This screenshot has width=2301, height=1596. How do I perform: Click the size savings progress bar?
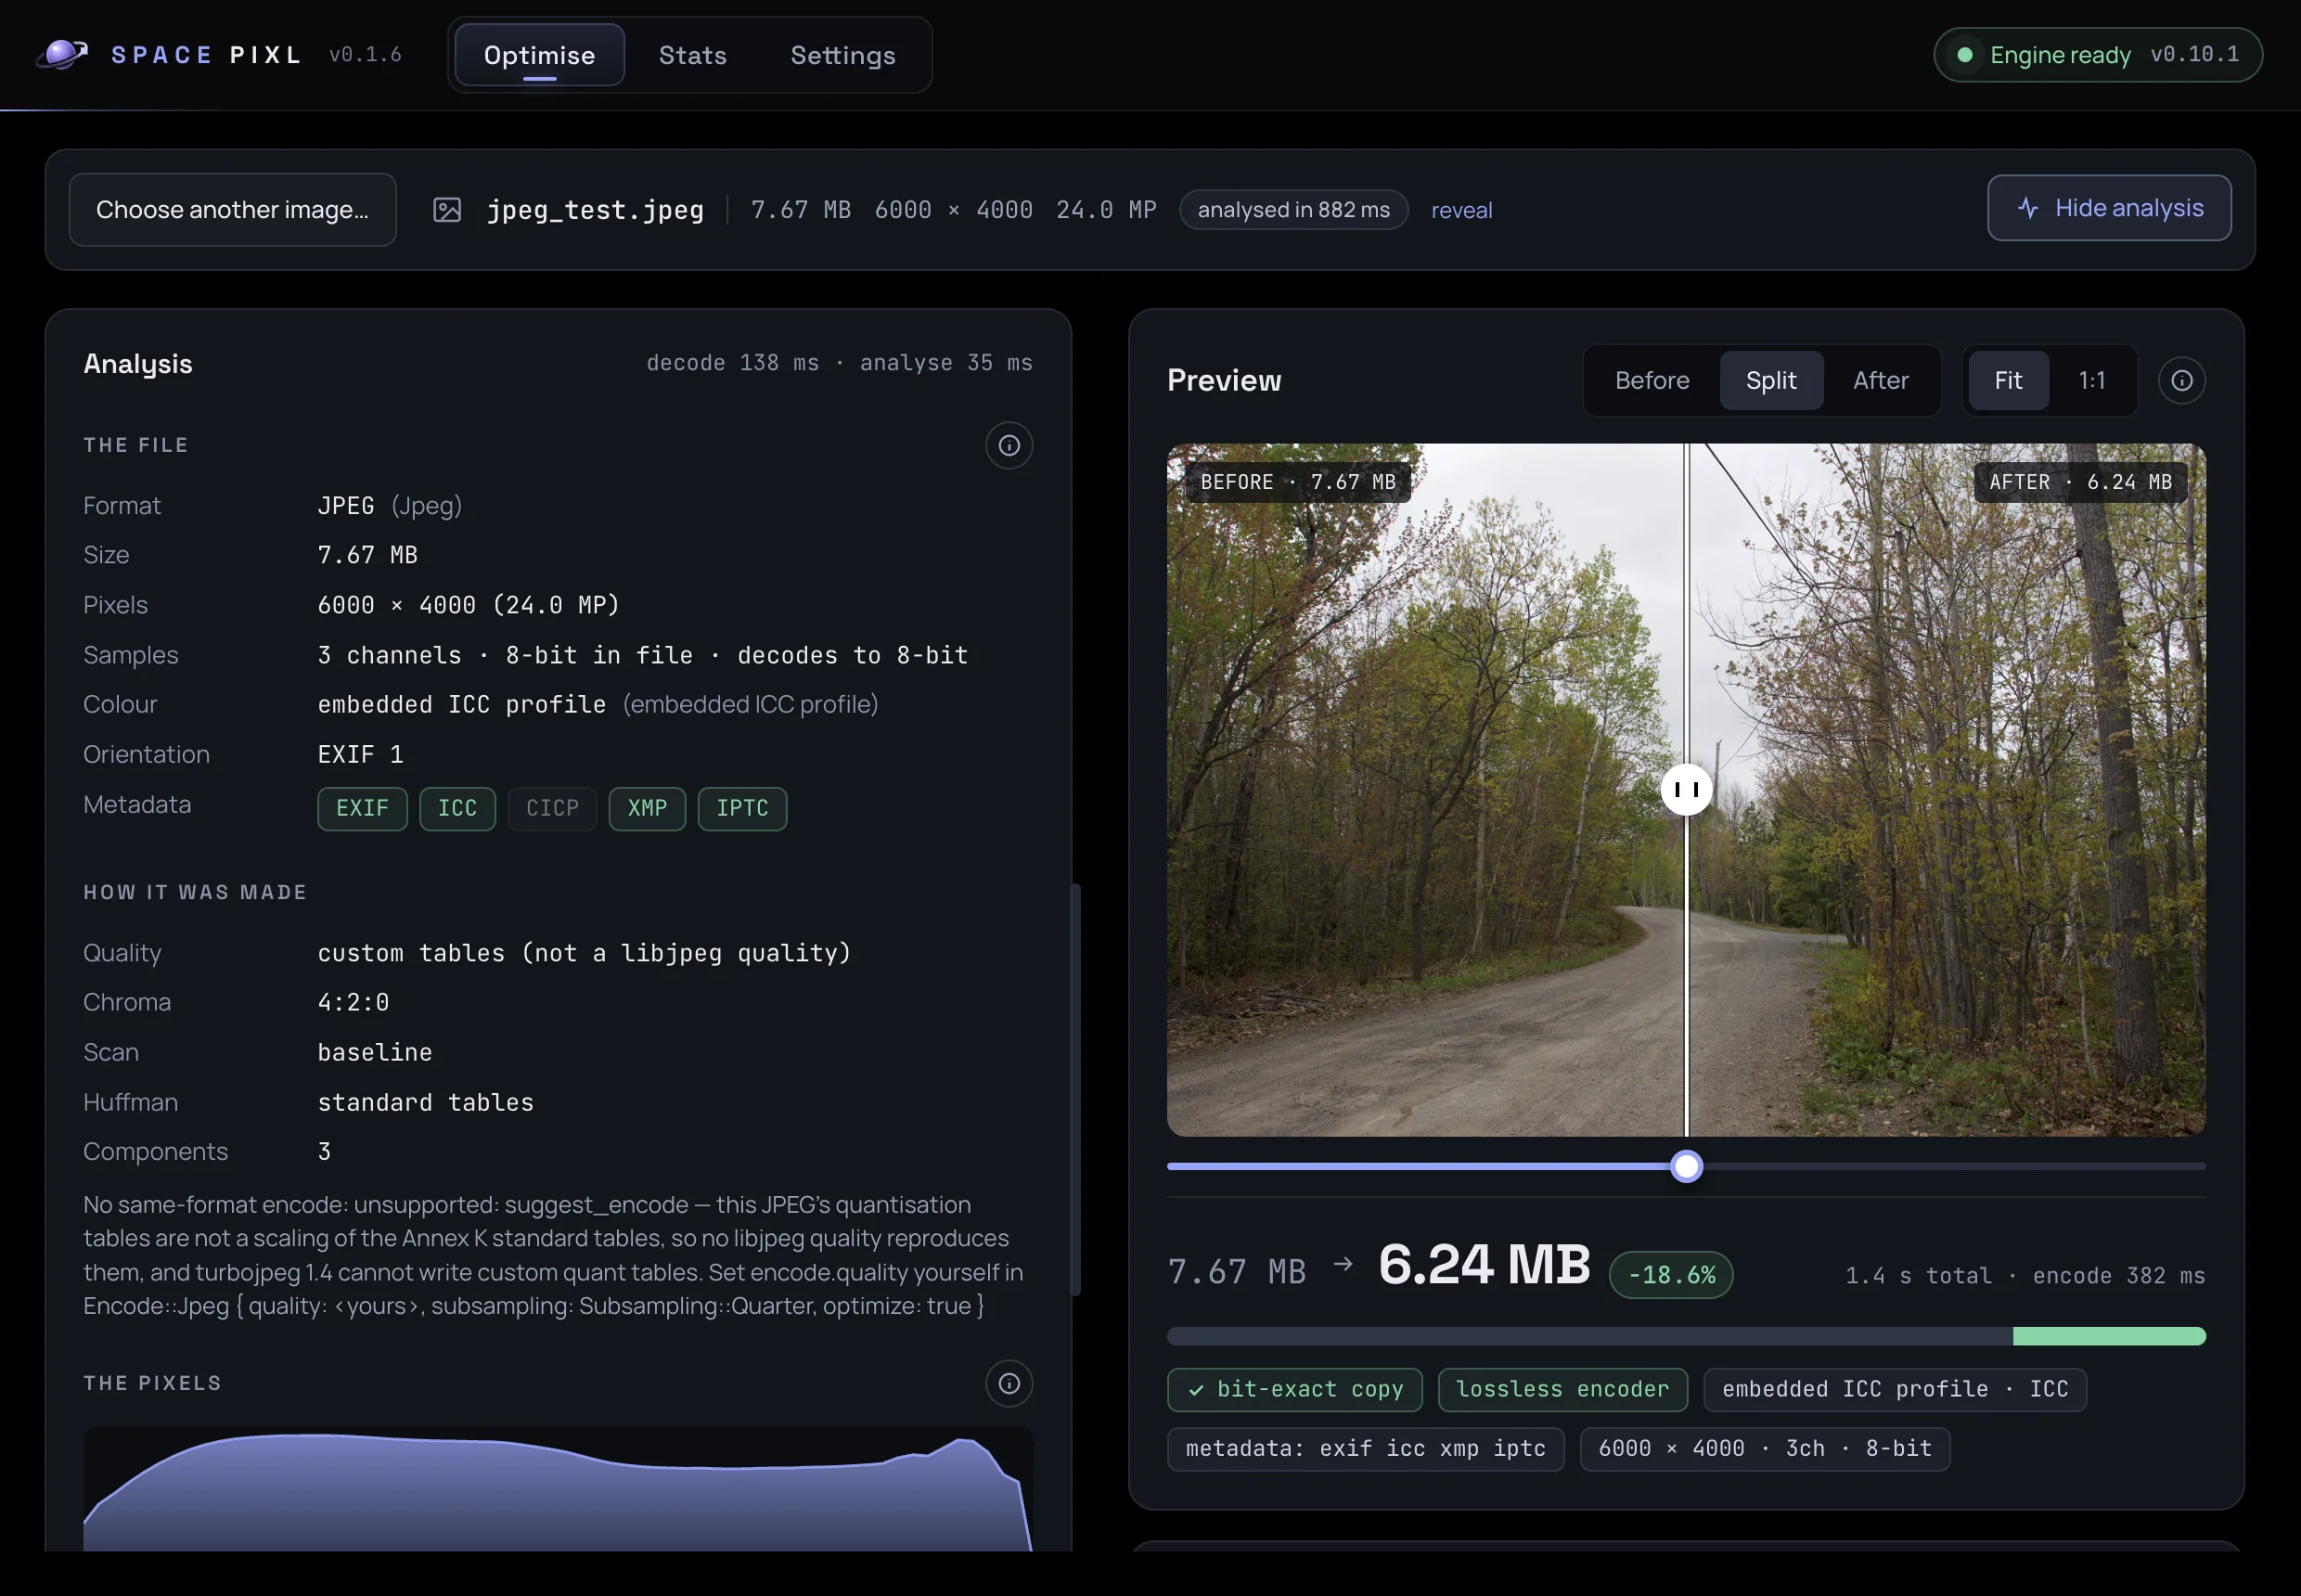point(1686,1336)
